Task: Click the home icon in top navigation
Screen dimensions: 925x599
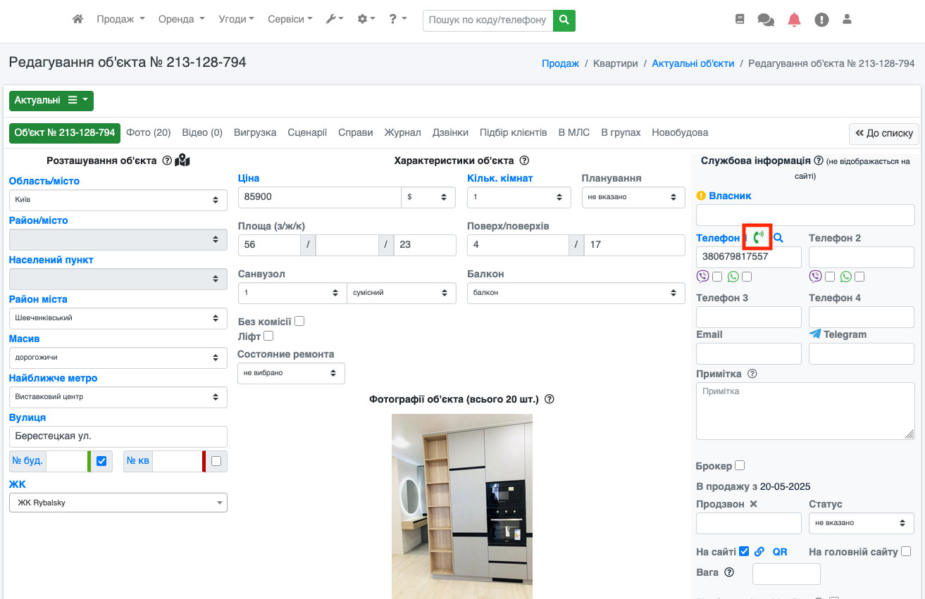Action: [x=78, y=20]
